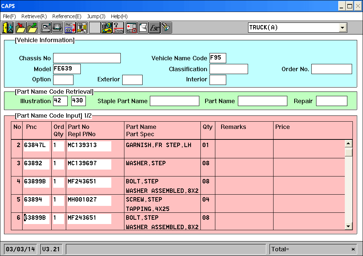363x256 pixels.
Task: Click the scroll down arrow in parts table
Action: pos(348,226)
